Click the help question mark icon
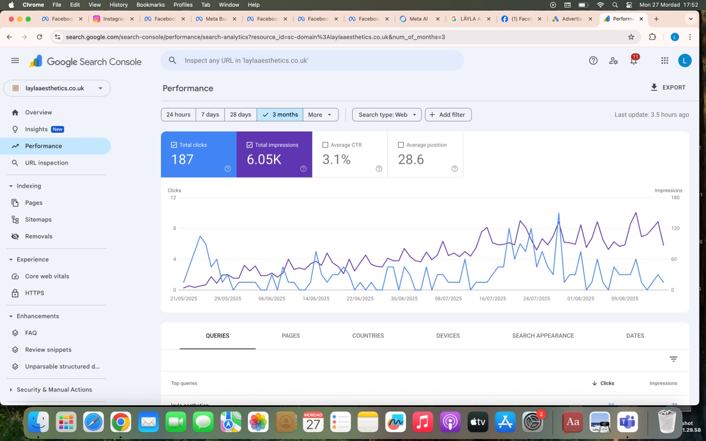Screen dimensions: 706x441 coord(593,61)
